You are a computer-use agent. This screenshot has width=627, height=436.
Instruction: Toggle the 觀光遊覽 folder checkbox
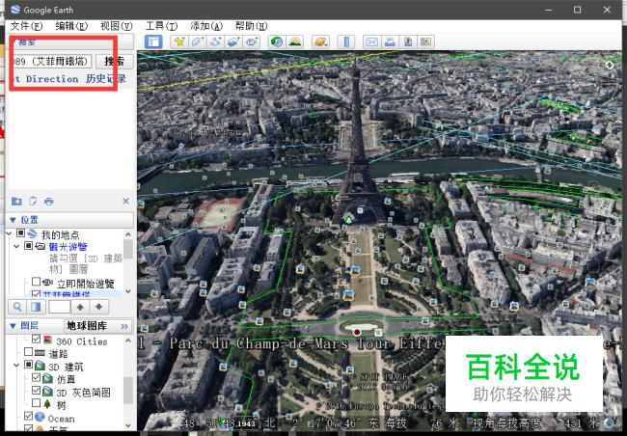tap(28, 246)
